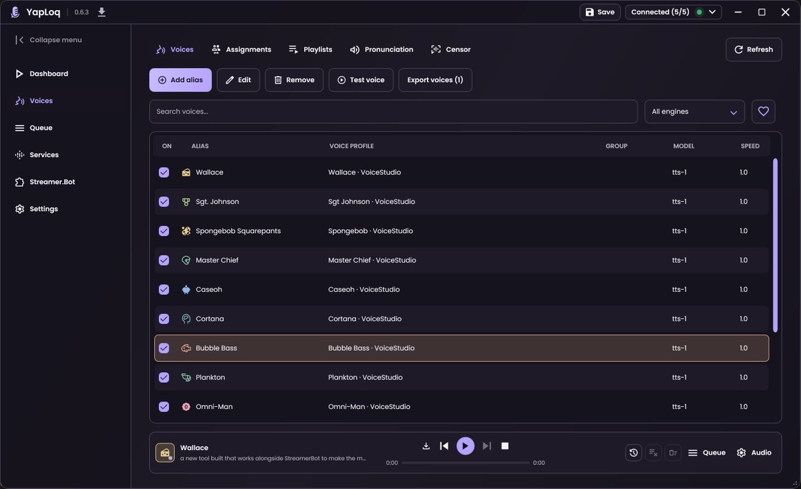Click Caseoh's alias icon
Image resolution: width=801 pixels, height=489 pixels.
tap(186, 290)
